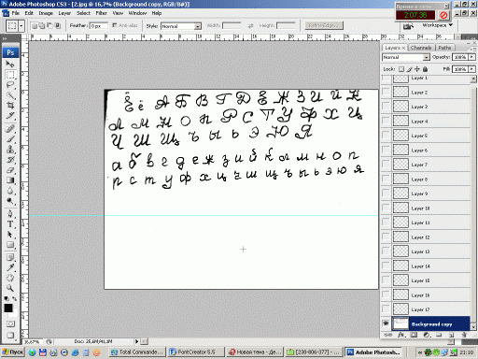Click the Add layer style fx icon

click(x=401, y=335)
